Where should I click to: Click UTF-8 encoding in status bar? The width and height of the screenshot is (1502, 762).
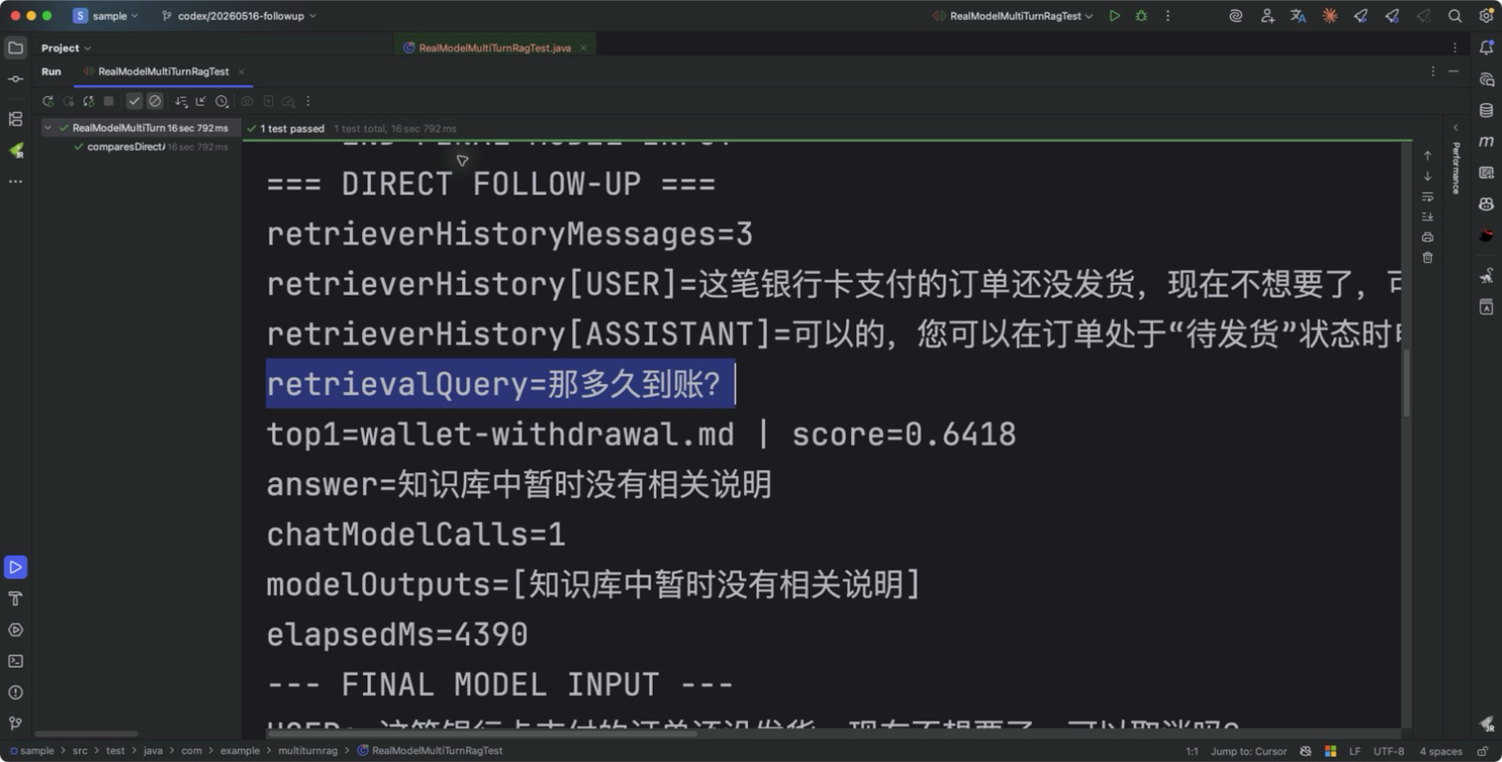[1389, 751]
